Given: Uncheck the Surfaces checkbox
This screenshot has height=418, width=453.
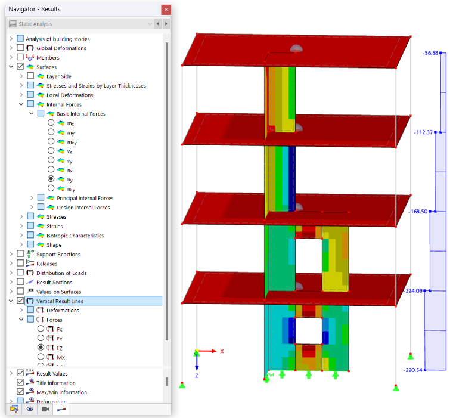Looking at the screenshot, I should click(20, 67).
